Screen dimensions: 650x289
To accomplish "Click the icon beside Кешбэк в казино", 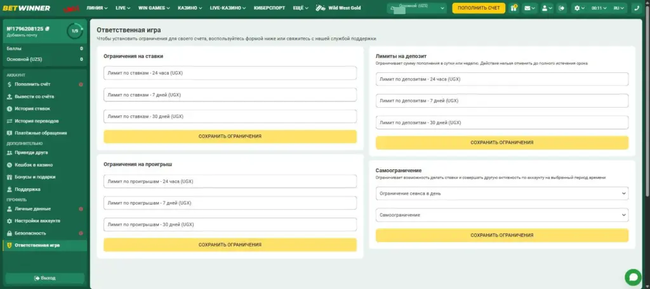I will tap(10, 165).
